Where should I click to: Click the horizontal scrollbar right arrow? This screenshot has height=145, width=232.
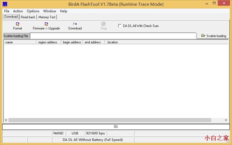[226, 120]
